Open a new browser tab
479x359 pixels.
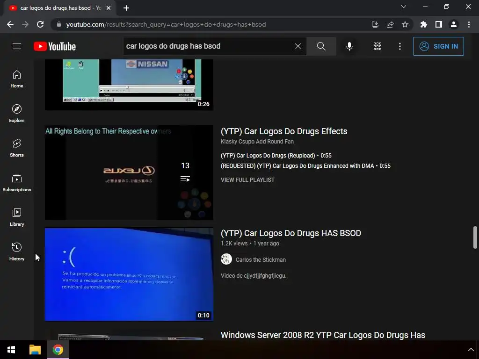pos(126,8)
